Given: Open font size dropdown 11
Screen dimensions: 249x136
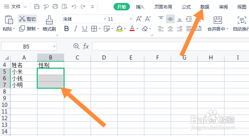Looking at the screenshot, I should [131, 19].
